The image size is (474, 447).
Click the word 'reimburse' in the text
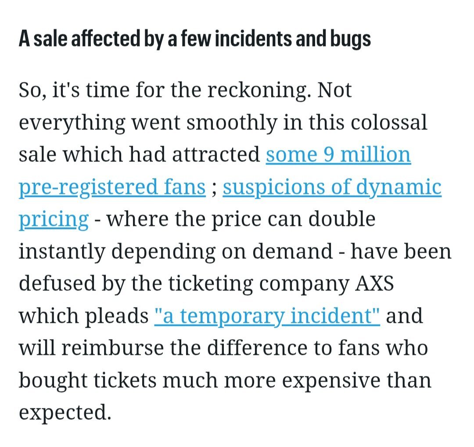(108, 348)
